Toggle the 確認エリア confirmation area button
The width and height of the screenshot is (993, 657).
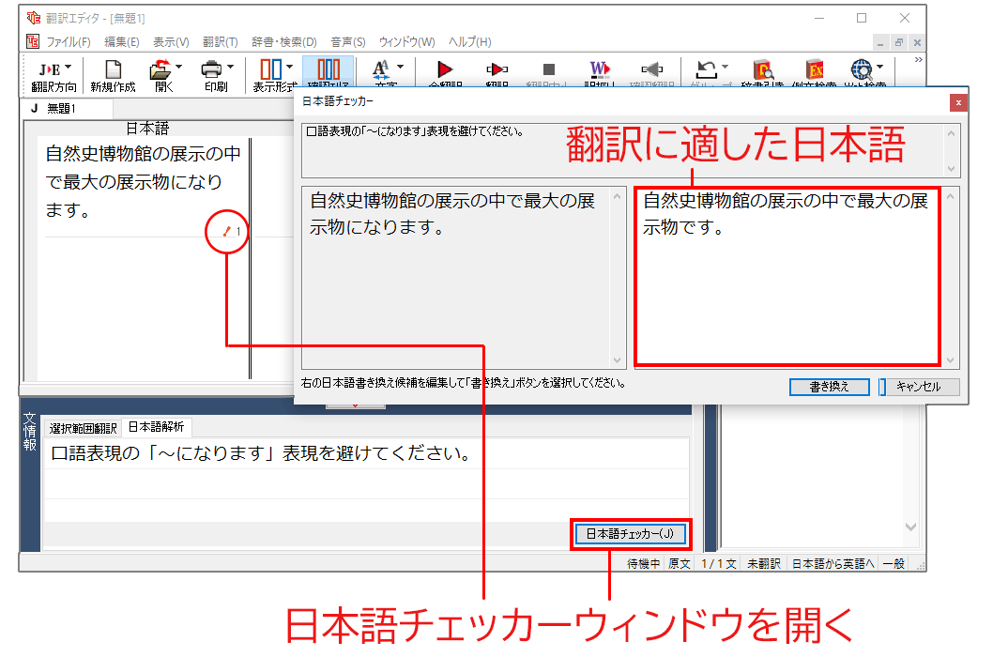coord(328,69)
